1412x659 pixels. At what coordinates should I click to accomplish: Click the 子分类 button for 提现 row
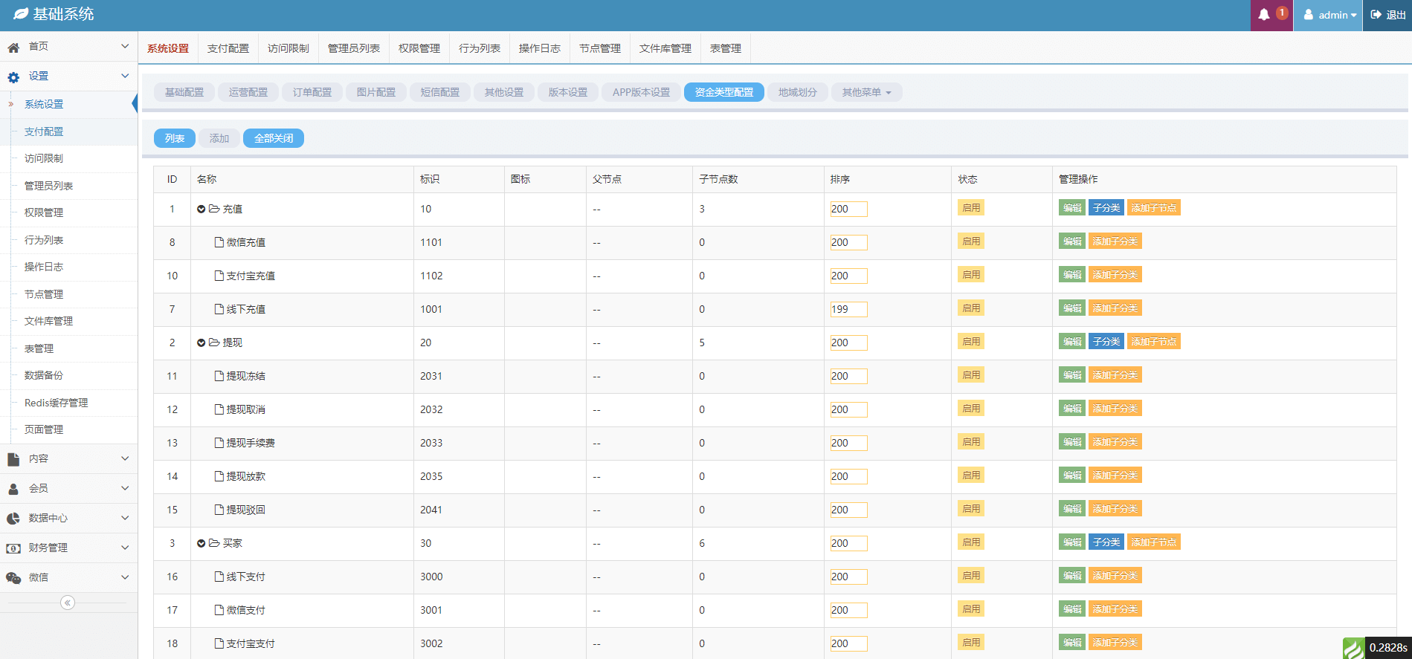[x=1106, y=342]
